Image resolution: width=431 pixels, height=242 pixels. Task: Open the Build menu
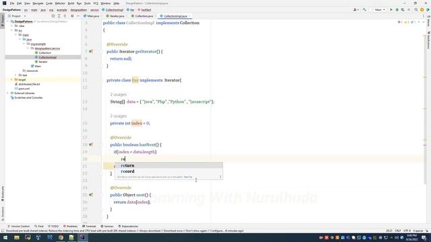[x=71, y=3]
